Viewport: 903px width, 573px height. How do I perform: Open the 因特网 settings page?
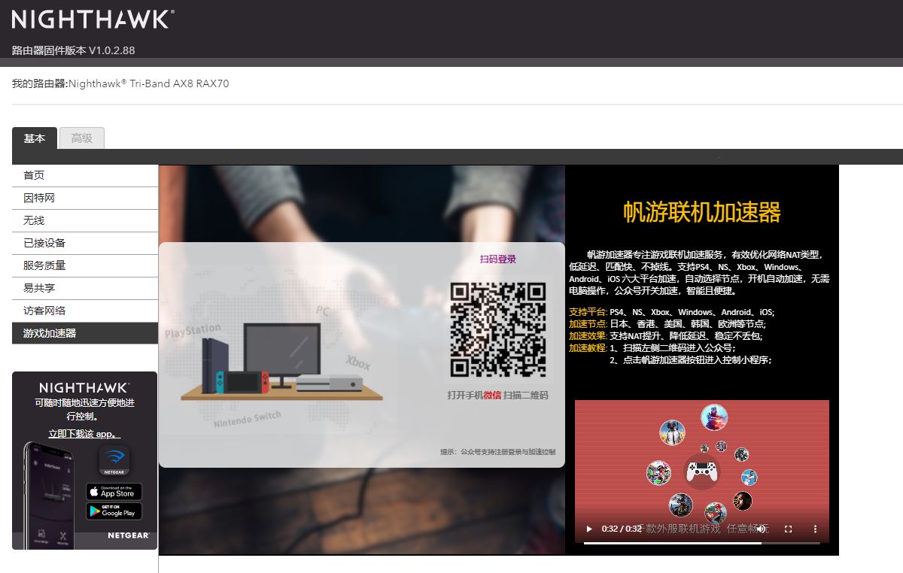coord(85,198)
